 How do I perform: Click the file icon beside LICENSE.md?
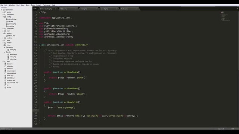[x=5, y=78]
